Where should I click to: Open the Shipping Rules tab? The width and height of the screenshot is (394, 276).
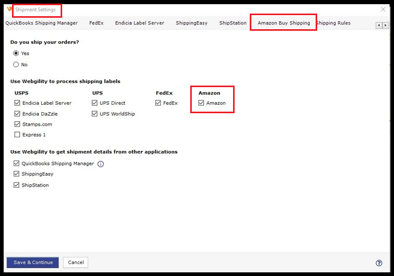coord(333,23)
